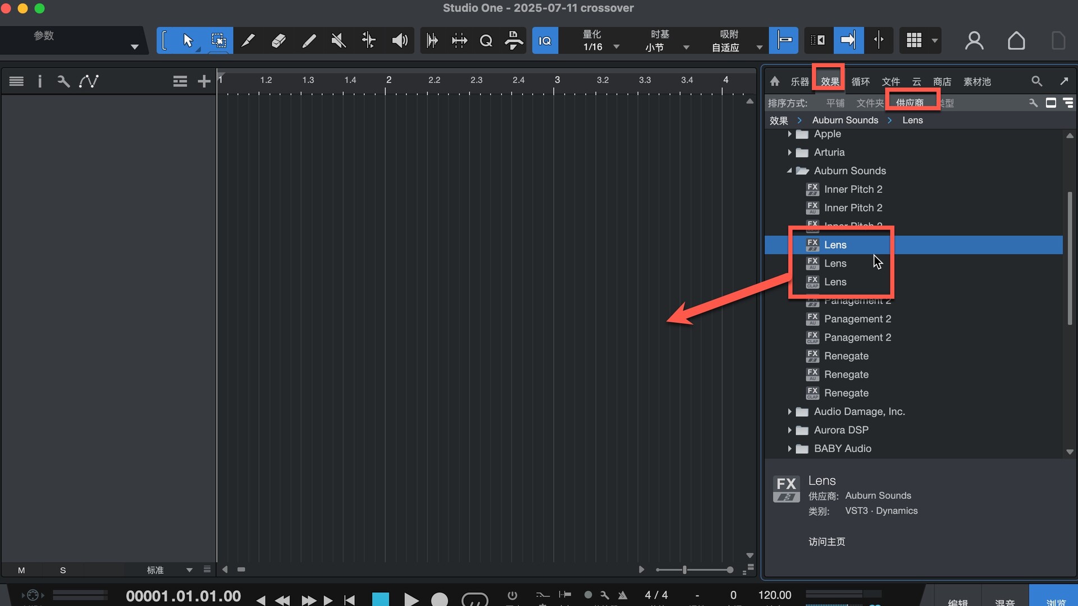Toggle the loop button in transport
The height and width of the screenshot is (606, 1078).
click(474, 599)
